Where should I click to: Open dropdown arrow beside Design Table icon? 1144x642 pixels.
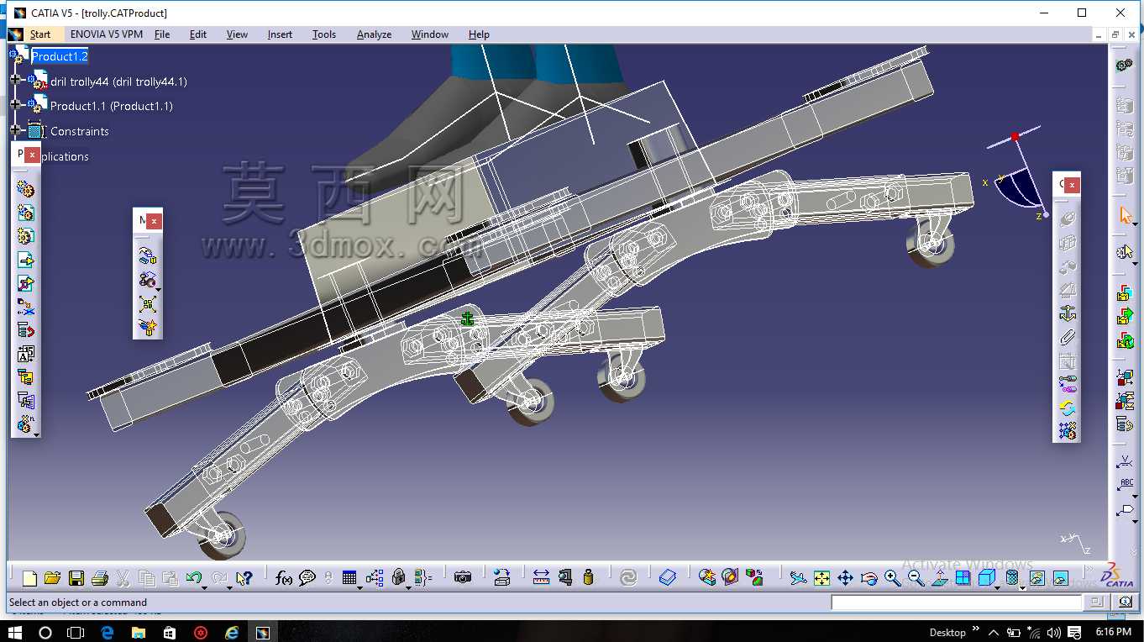(359, 588)
